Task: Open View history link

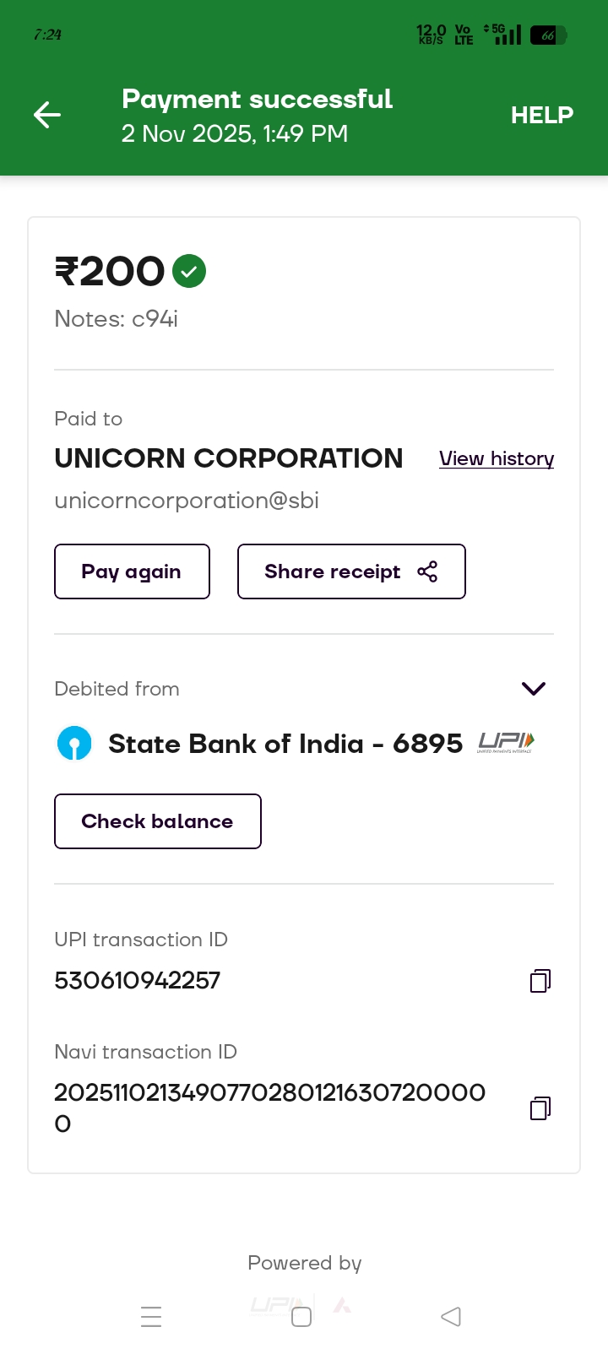Action: click(x=497, y=458)
